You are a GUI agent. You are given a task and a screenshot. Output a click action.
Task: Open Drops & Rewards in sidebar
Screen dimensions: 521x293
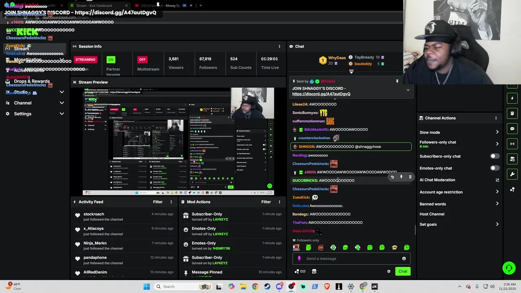tap(32, 81)
